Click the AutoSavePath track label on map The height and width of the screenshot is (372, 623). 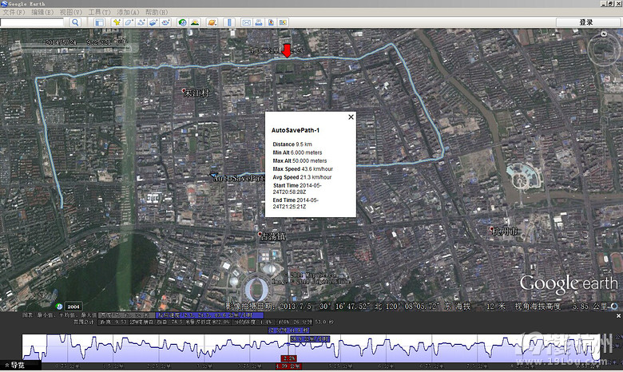tap(238, 178)
